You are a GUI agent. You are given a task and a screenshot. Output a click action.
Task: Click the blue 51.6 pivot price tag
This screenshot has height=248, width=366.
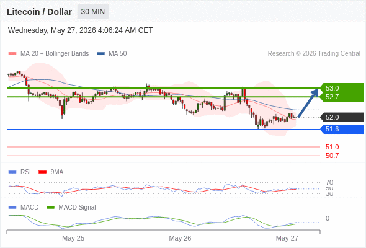click(x=342, y=129)
